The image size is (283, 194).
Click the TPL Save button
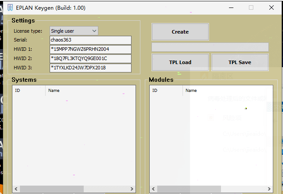(240, 62)
